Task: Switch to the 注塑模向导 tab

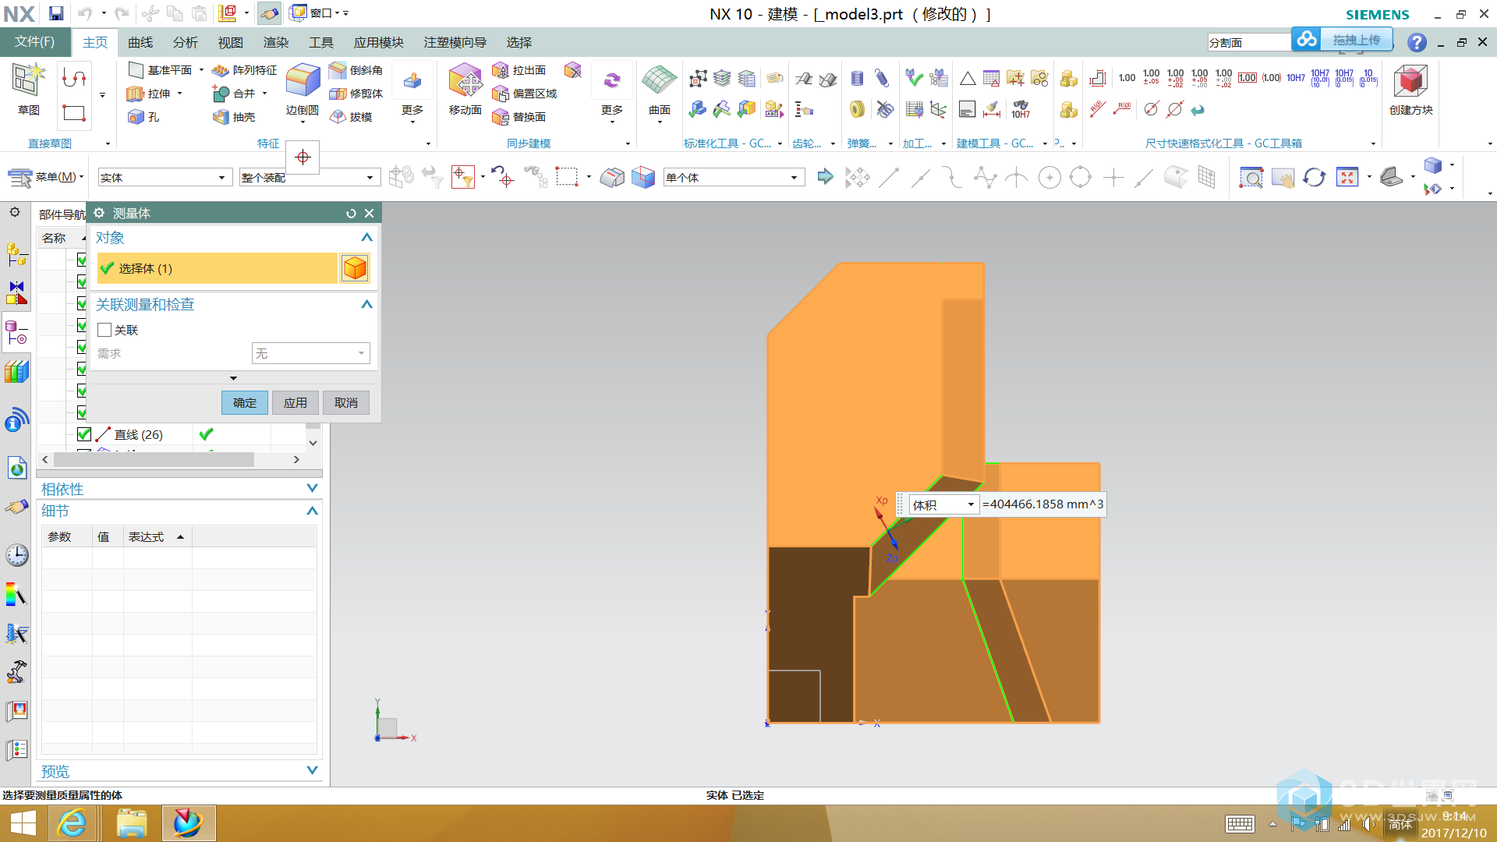Action: 455,42
